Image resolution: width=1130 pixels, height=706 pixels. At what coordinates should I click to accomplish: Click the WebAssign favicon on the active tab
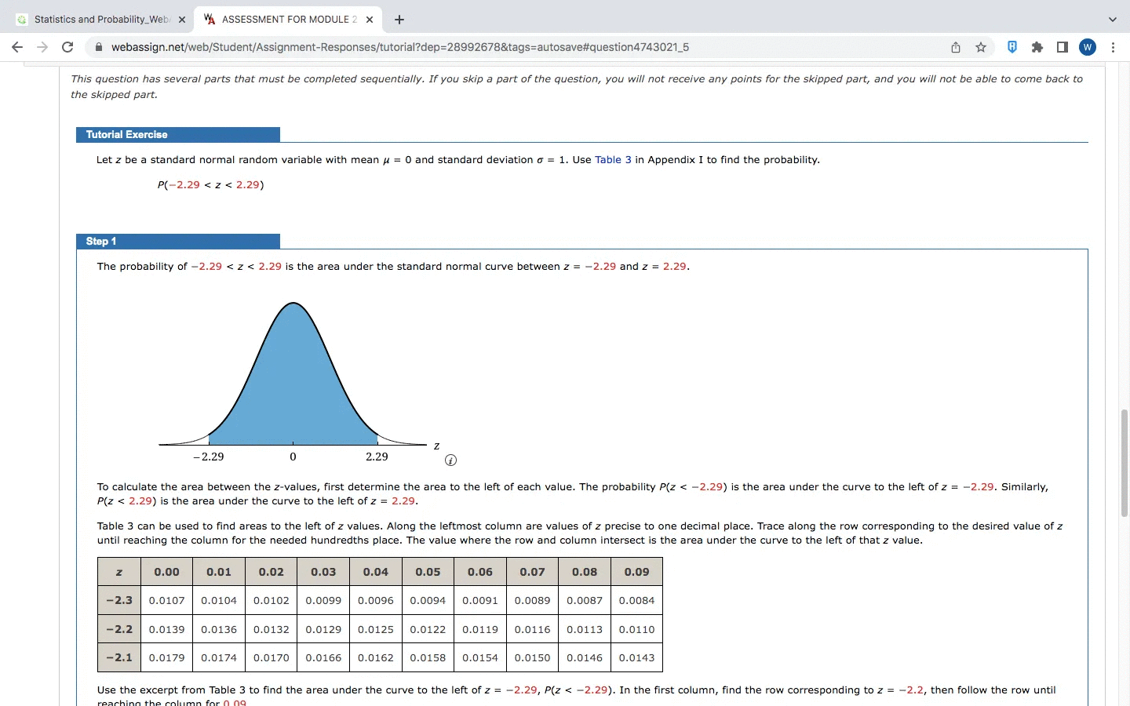pyautogui.click(x=209, y=19)
